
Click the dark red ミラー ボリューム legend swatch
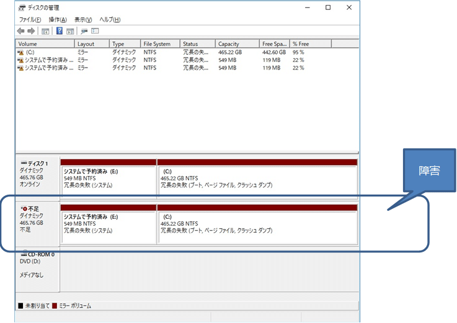(x=55, y=306)
